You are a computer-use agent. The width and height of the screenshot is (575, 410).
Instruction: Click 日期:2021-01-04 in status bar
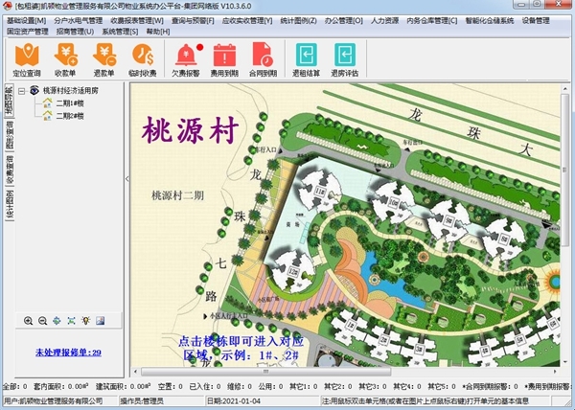pyautogui.click(x=234, y=400)
